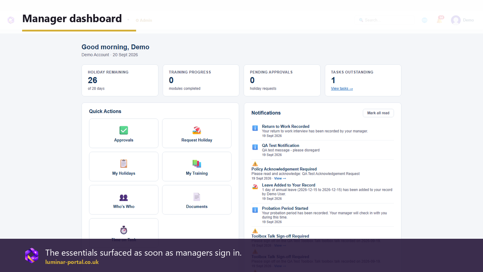Open the Documents quick action tile
The height and width of the screenshot is (272, 483).
click(x=197, y=200)
